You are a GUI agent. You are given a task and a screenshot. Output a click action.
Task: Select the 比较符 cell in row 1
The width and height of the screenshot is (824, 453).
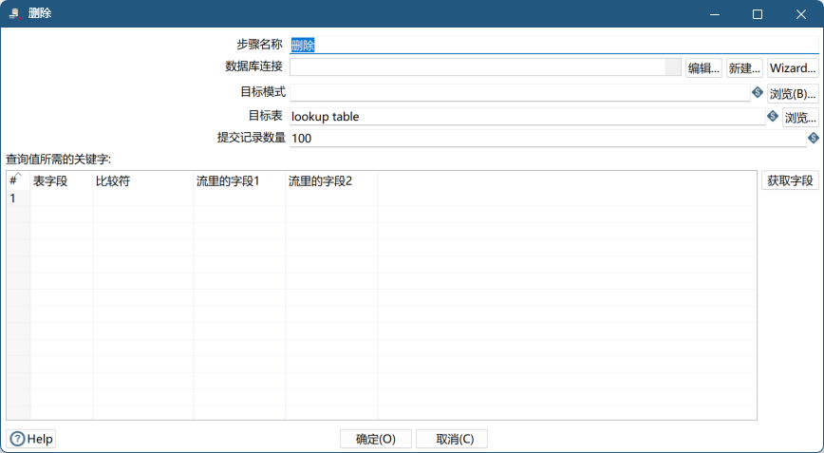click(x=142, y=198)
